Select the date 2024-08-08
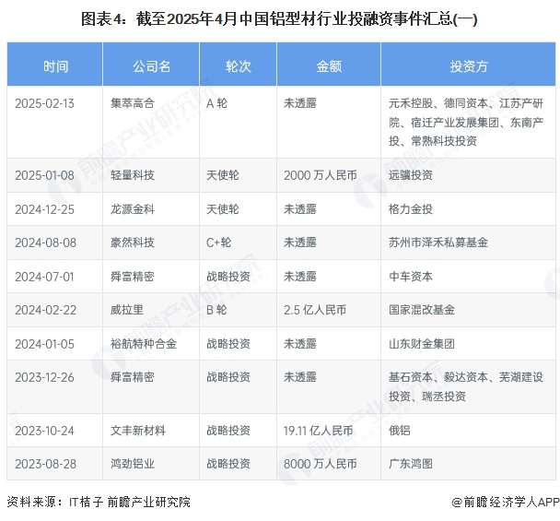The height and width of the screenshot is (521, 560). 46,243
